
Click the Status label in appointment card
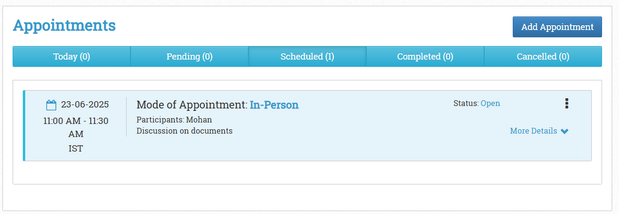pyautogui.click(x=466, y=104)
